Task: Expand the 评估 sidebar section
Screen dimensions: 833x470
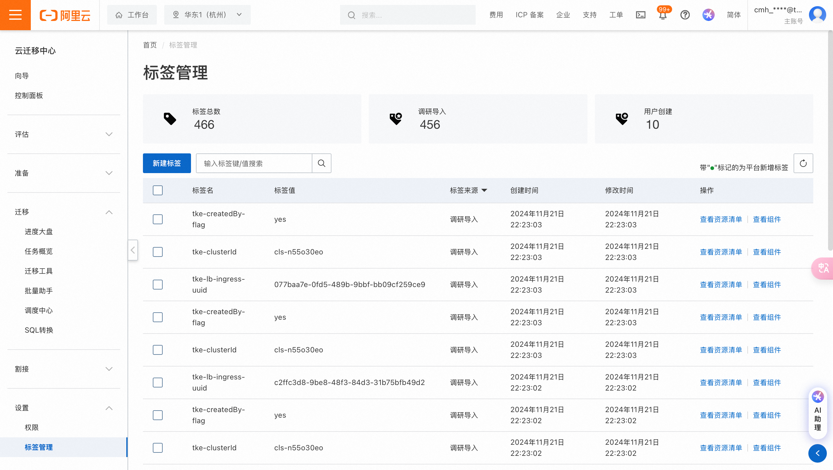Action: pyautogui.click(x=64, y=135)
